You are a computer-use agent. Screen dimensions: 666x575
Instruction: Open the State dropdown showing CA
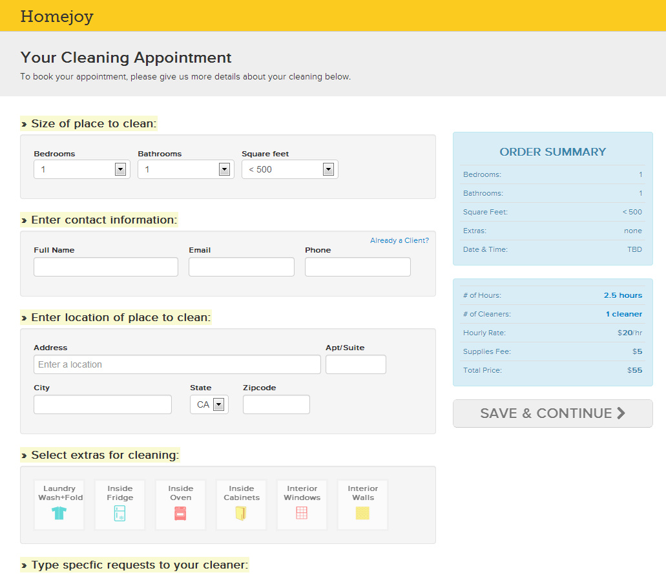(x=209, y=404)
